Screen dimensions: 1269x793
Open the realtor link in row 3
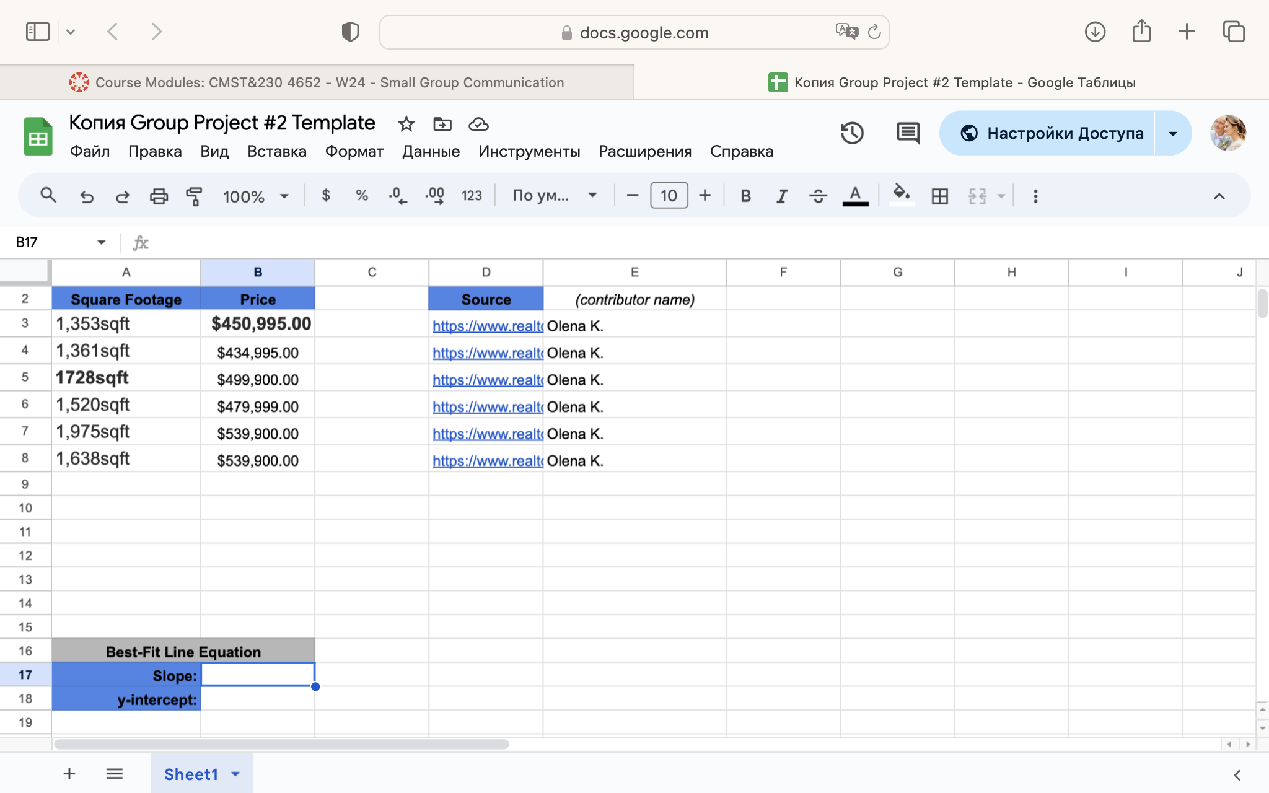pos(488,326)
